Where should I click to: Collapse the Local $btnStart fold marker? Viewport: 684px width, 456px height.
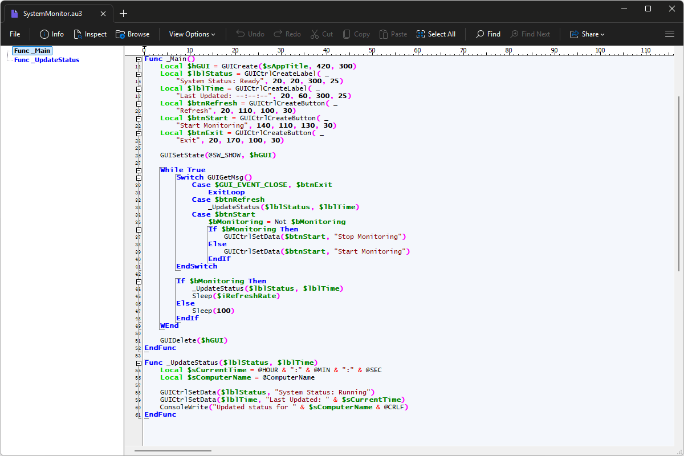139,118
